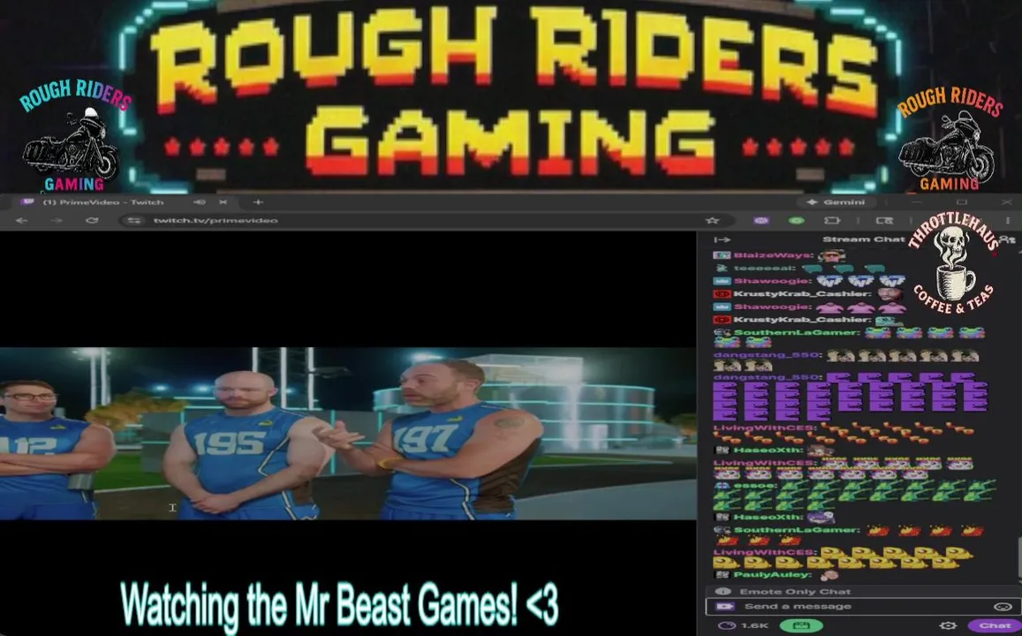Click username teeeeeal in chat
Viewport: 1022px width, 636px height.
[x=764, y=268]
